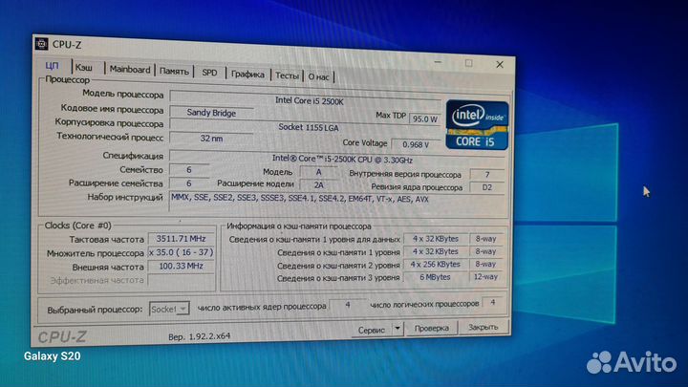Click the internal processor version 7 value
Viewport: 688px width, 387px height.
(487, 174)
